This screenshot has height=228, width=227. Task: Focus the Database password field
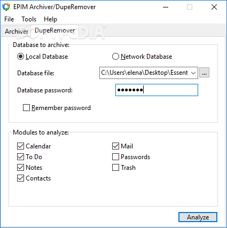point(156,90)
